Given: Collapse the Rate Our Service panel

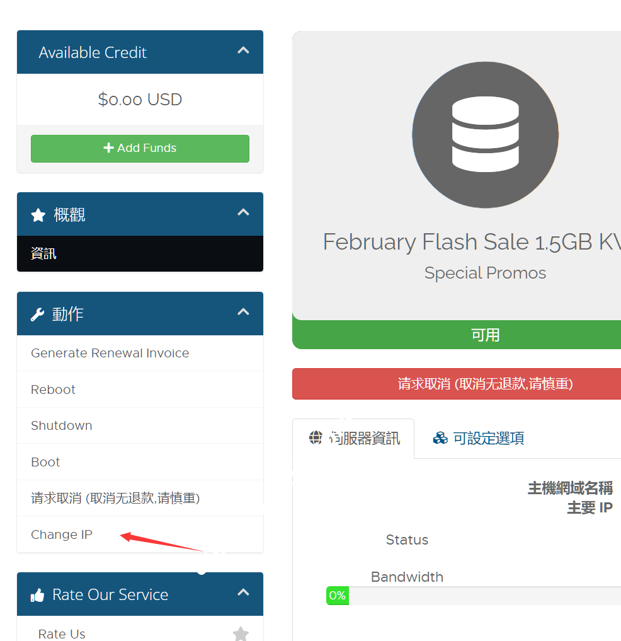Looking at the screenshot, I should (243, 593).
